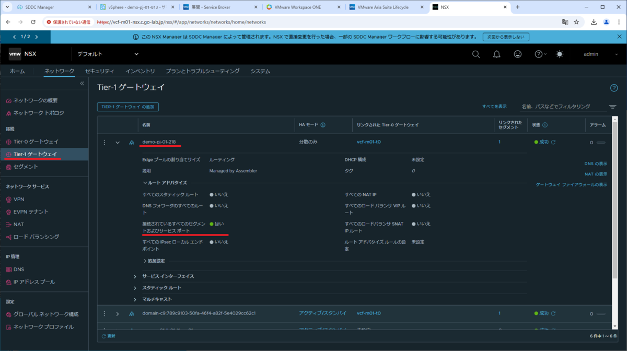Open the filter options icon next to search field
The width and height of the screenshot is (627, 351).
(612, 107)
